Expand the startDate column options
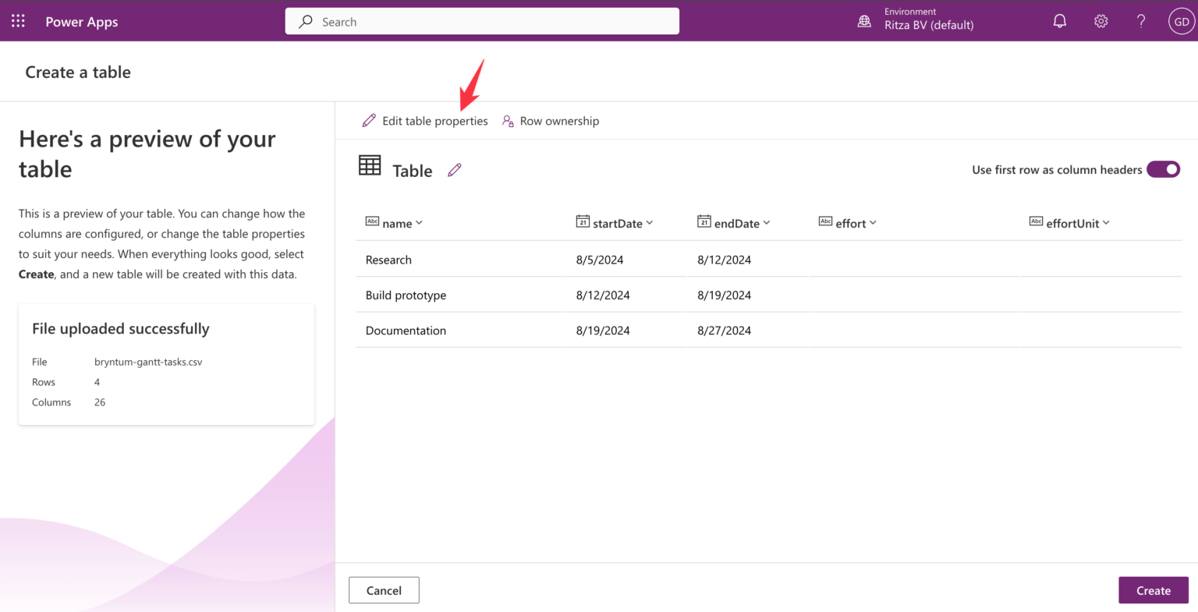This screenshot has width=1198, height=612. click(649, 223)
